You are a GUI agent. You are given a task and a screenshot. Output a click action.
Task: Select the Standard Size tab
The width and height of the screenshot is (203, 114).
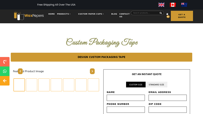click(x=156, y=85)
